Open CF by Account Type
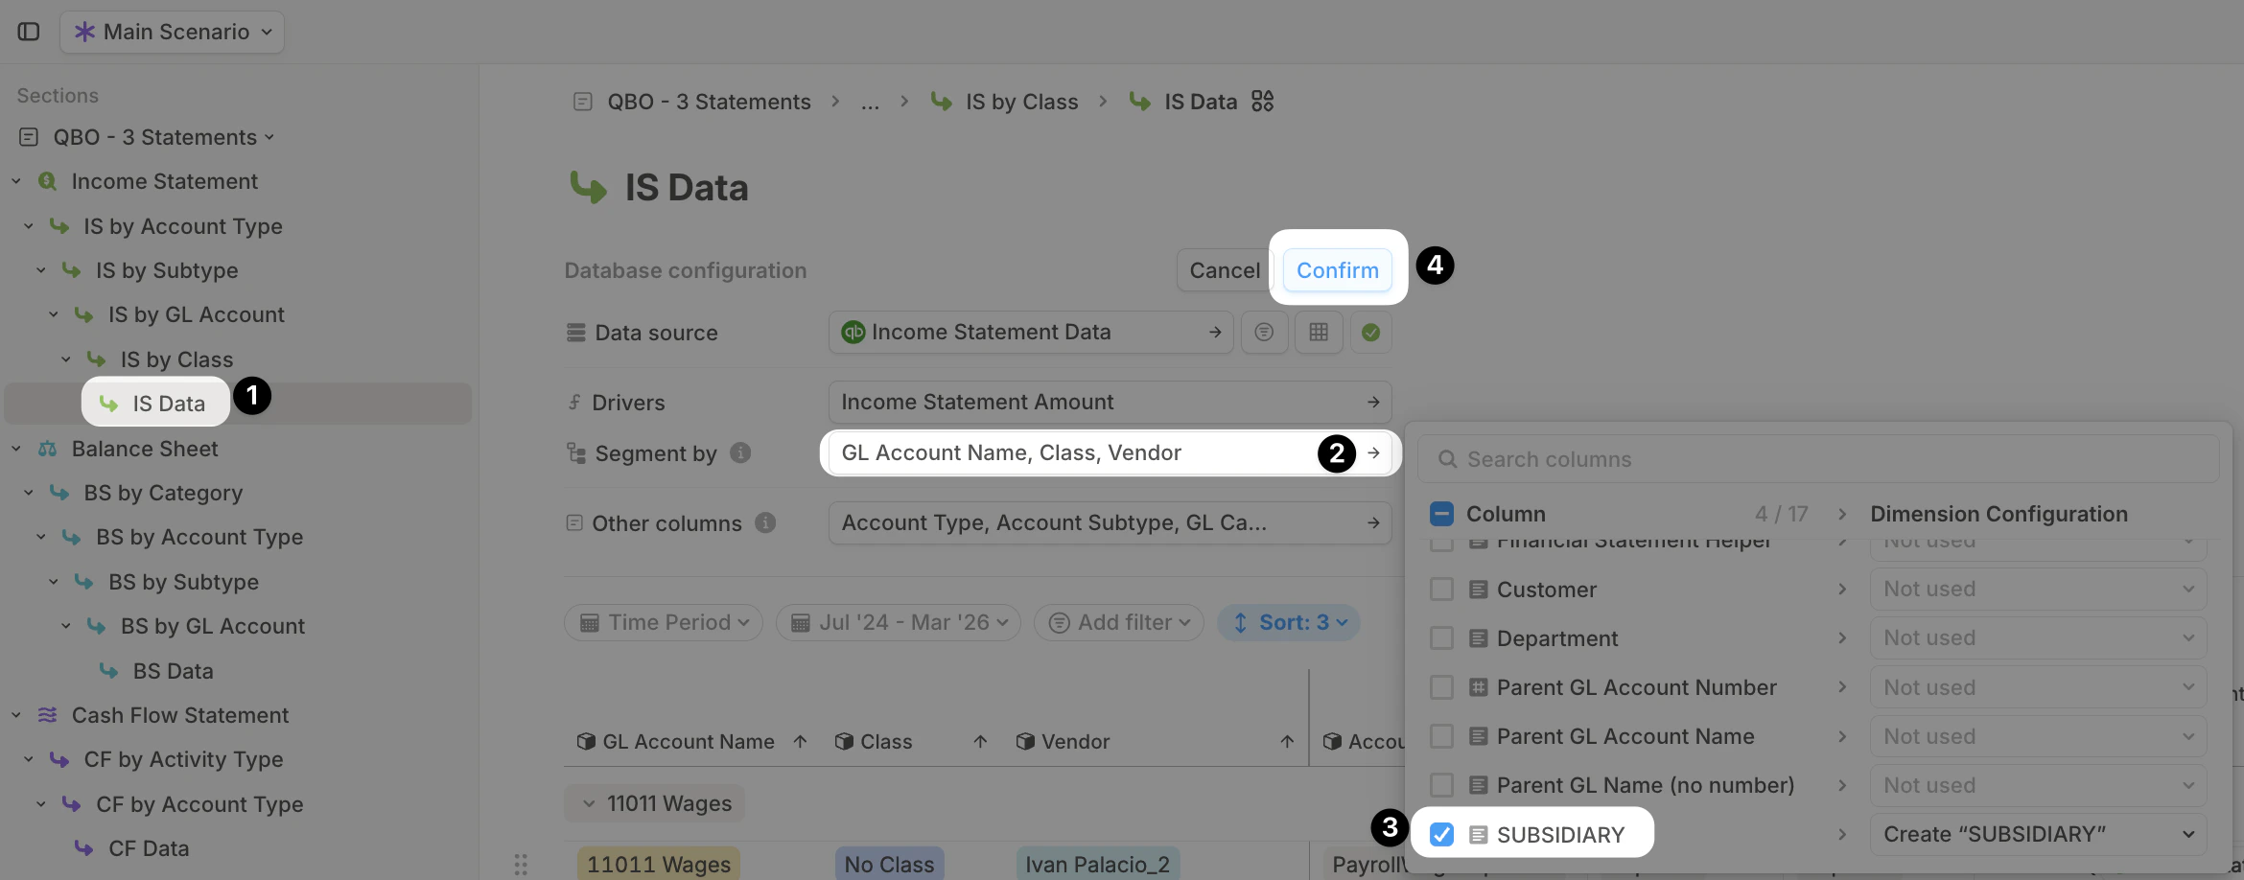Screen dimensions: 2244x880 pyautogui.click(x=199, y=804)
